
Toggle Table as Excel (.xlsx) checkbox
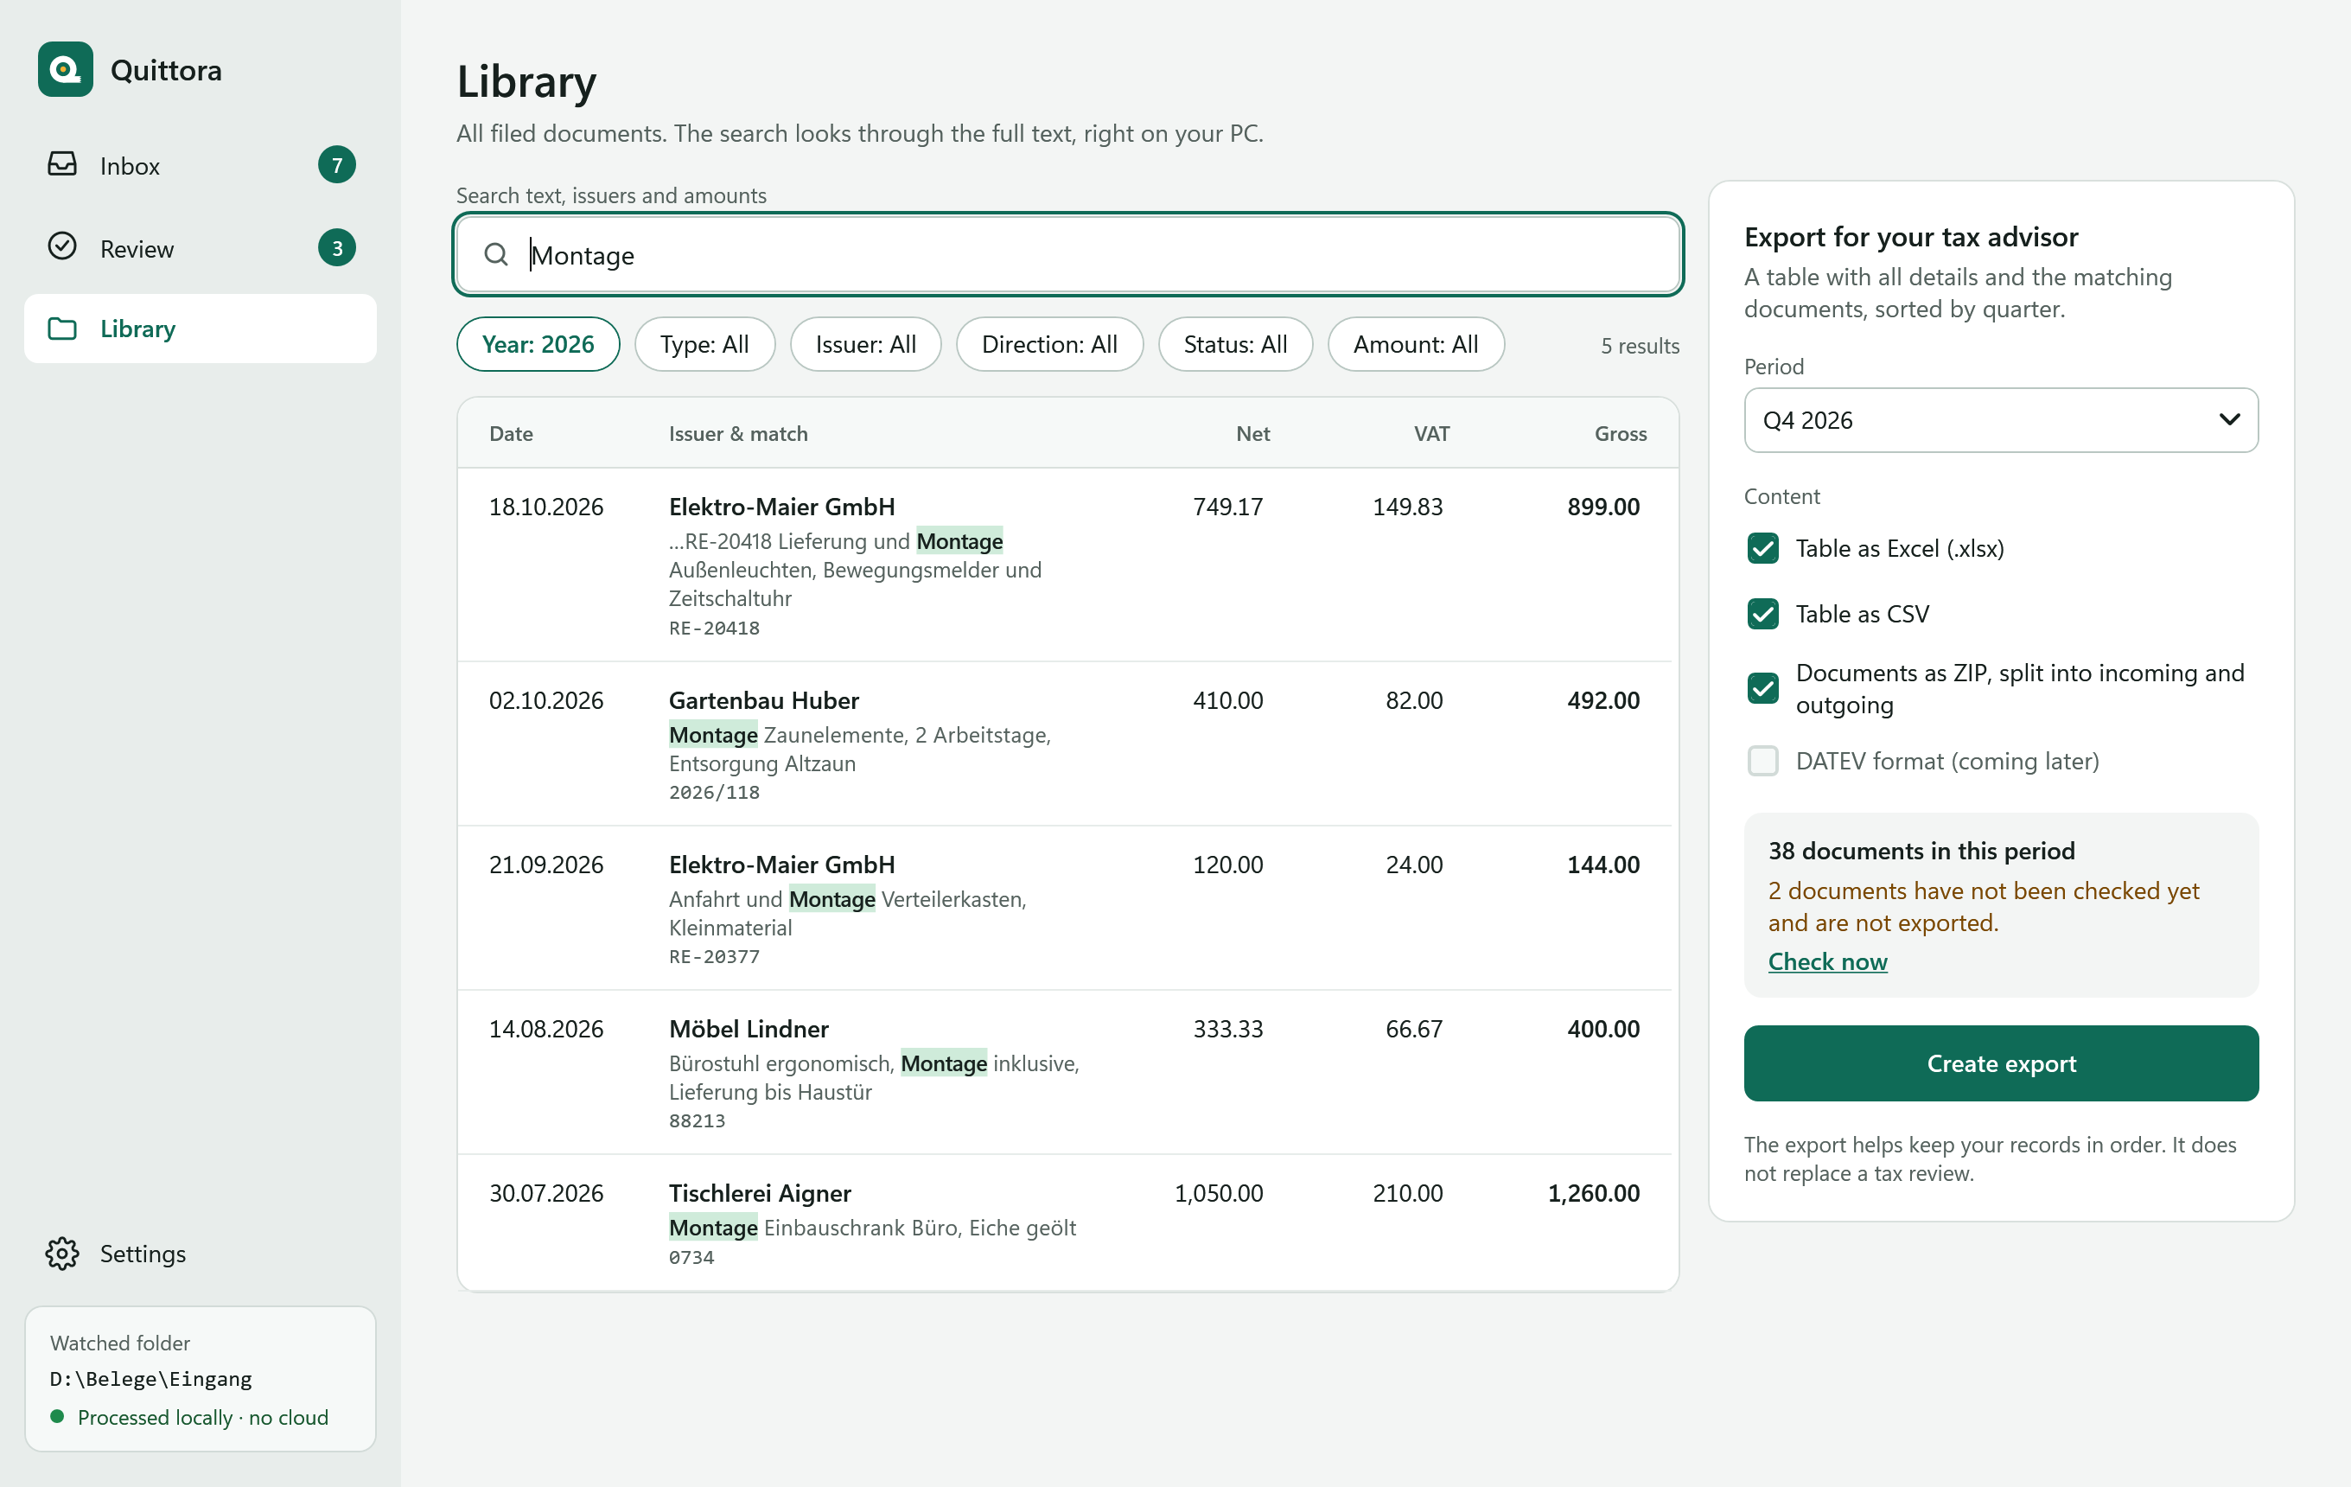[x=1763, y=549]
